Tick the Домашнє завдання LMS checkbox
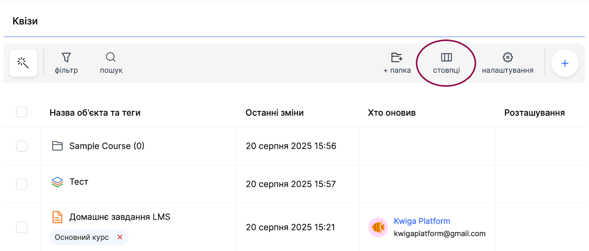This screenshot has height=251, width=589. pos(22,227)
